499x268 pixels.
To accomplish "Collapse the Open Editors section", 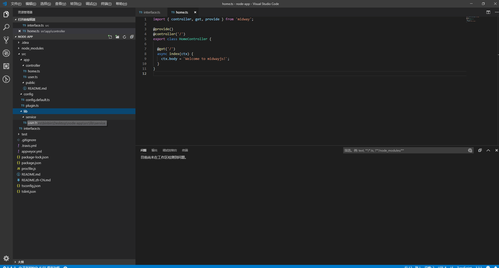I will [74, 20].
